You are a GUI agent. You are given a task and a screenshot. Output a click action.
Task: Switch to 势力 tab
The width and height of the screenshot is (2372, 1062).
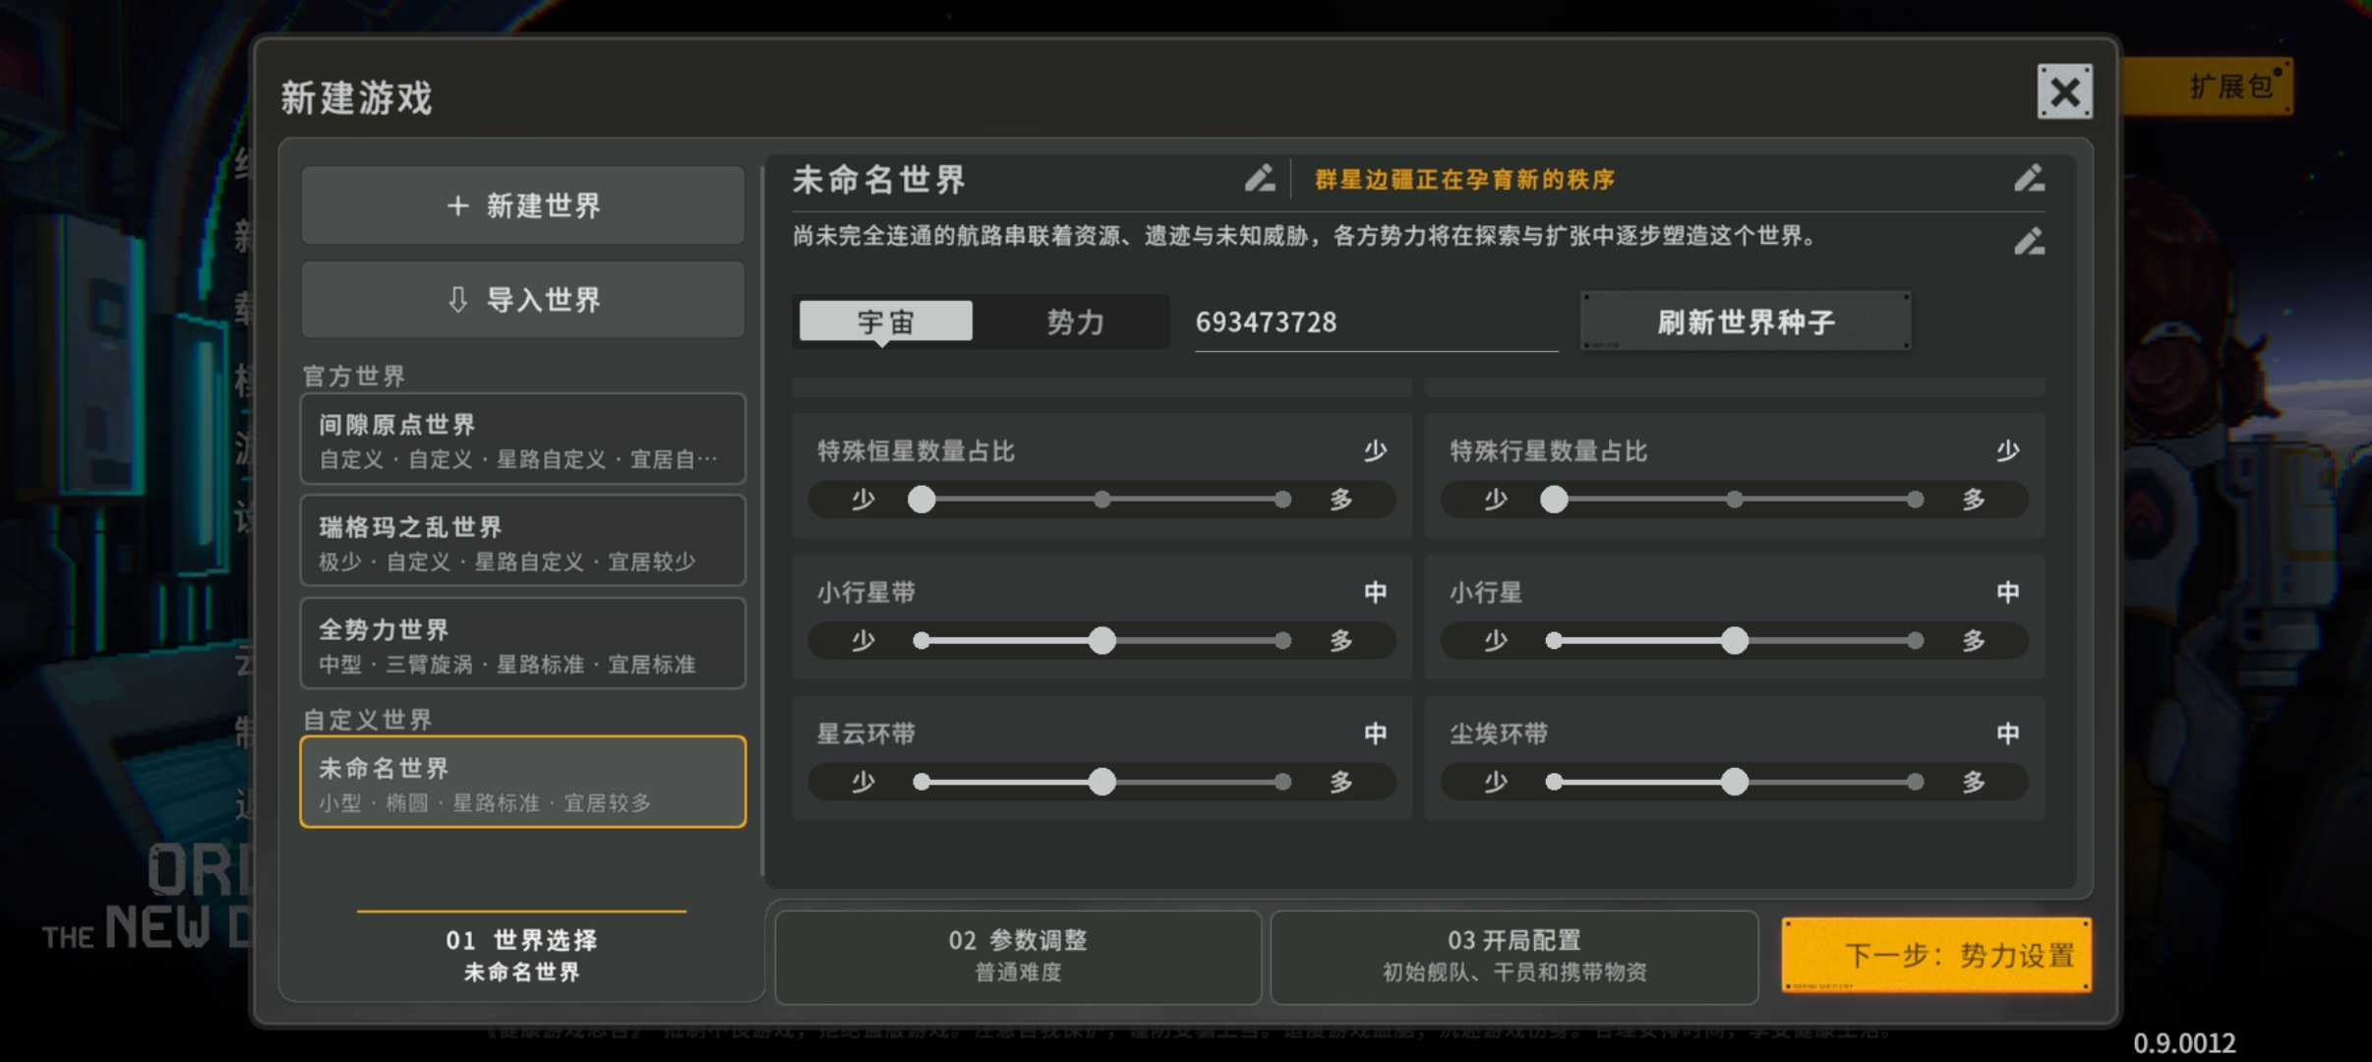pos(1075,322)
